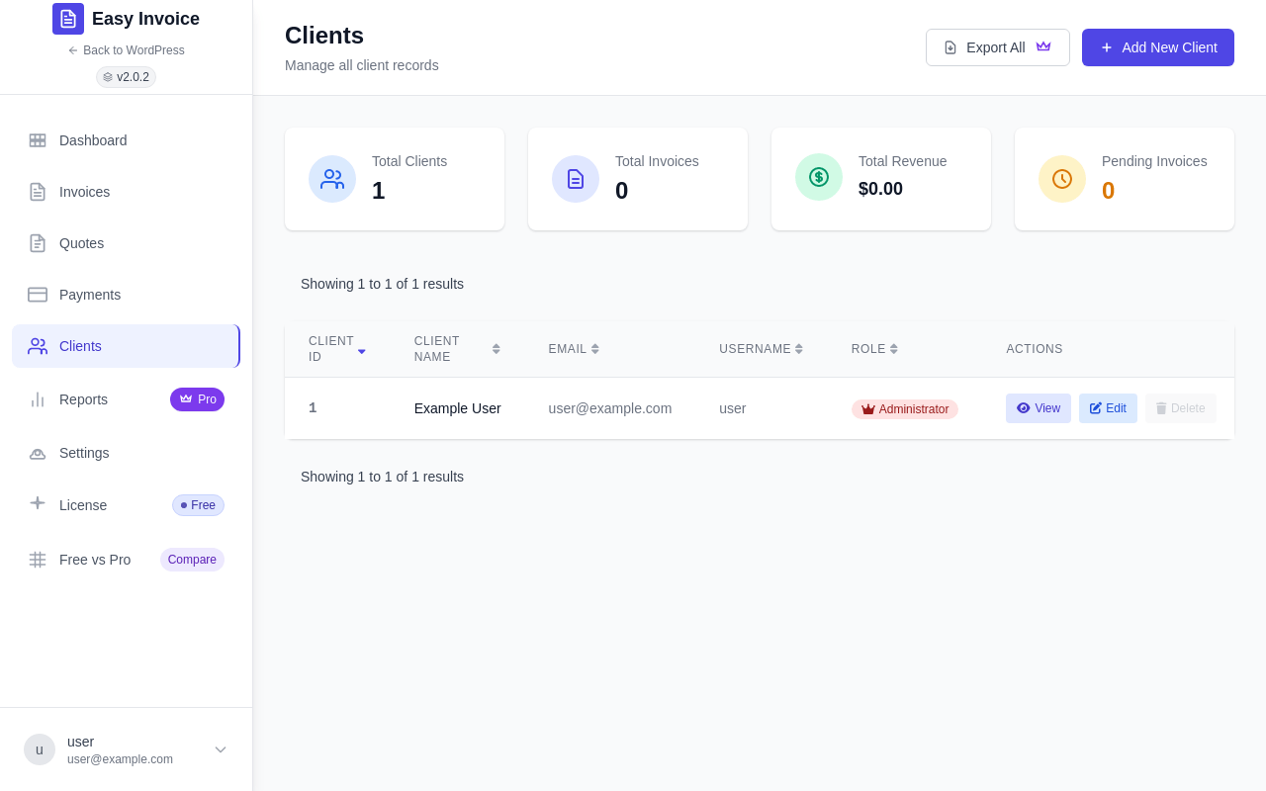Sort by Username column
Image resolution: width=1266 pixels, height=791 pixels.
pos(762,349)
